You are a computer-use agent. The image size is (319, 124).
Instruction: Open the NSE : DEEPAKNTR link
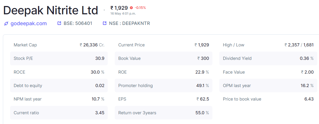coord(129,23)
